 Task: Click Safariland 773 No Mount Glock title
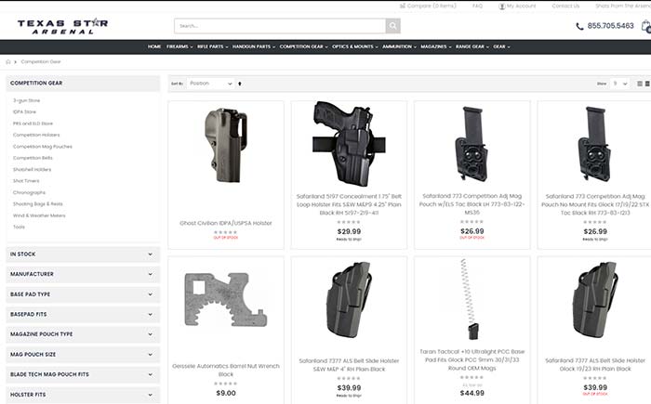pyautogui.click(x=595, y=204)
